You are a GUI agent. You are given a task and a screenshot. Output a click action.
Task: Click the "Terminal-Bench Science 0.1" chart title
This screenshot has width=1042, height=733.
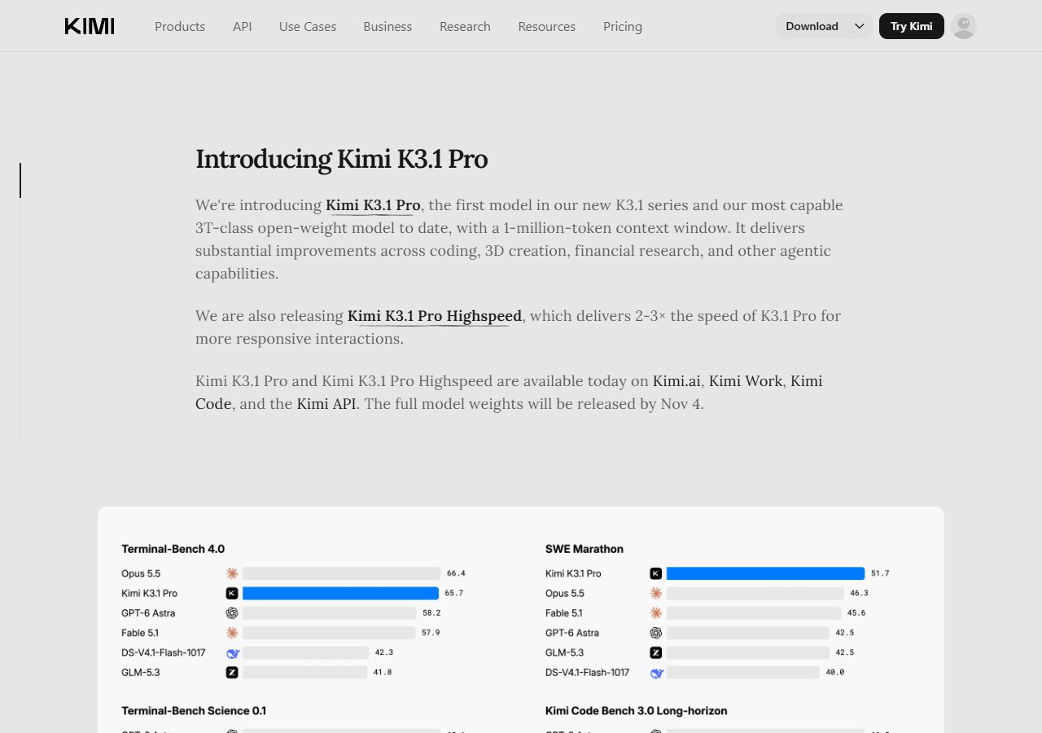click(x=194, y=711)
